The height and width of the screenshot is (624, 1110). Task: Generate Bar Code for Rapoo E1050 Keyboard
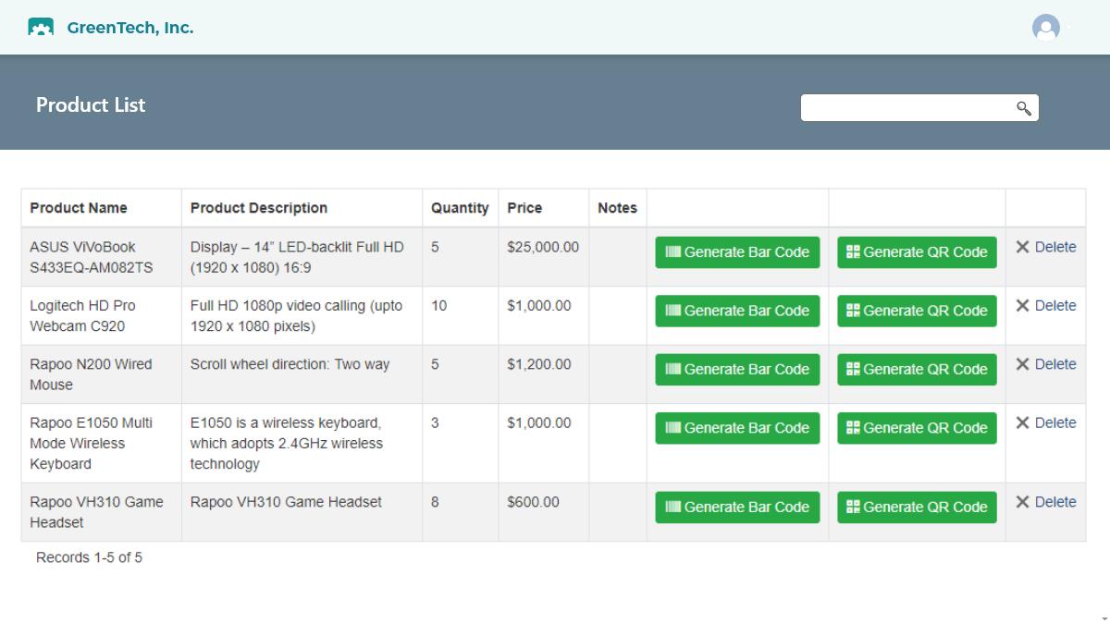pos(737,428)
